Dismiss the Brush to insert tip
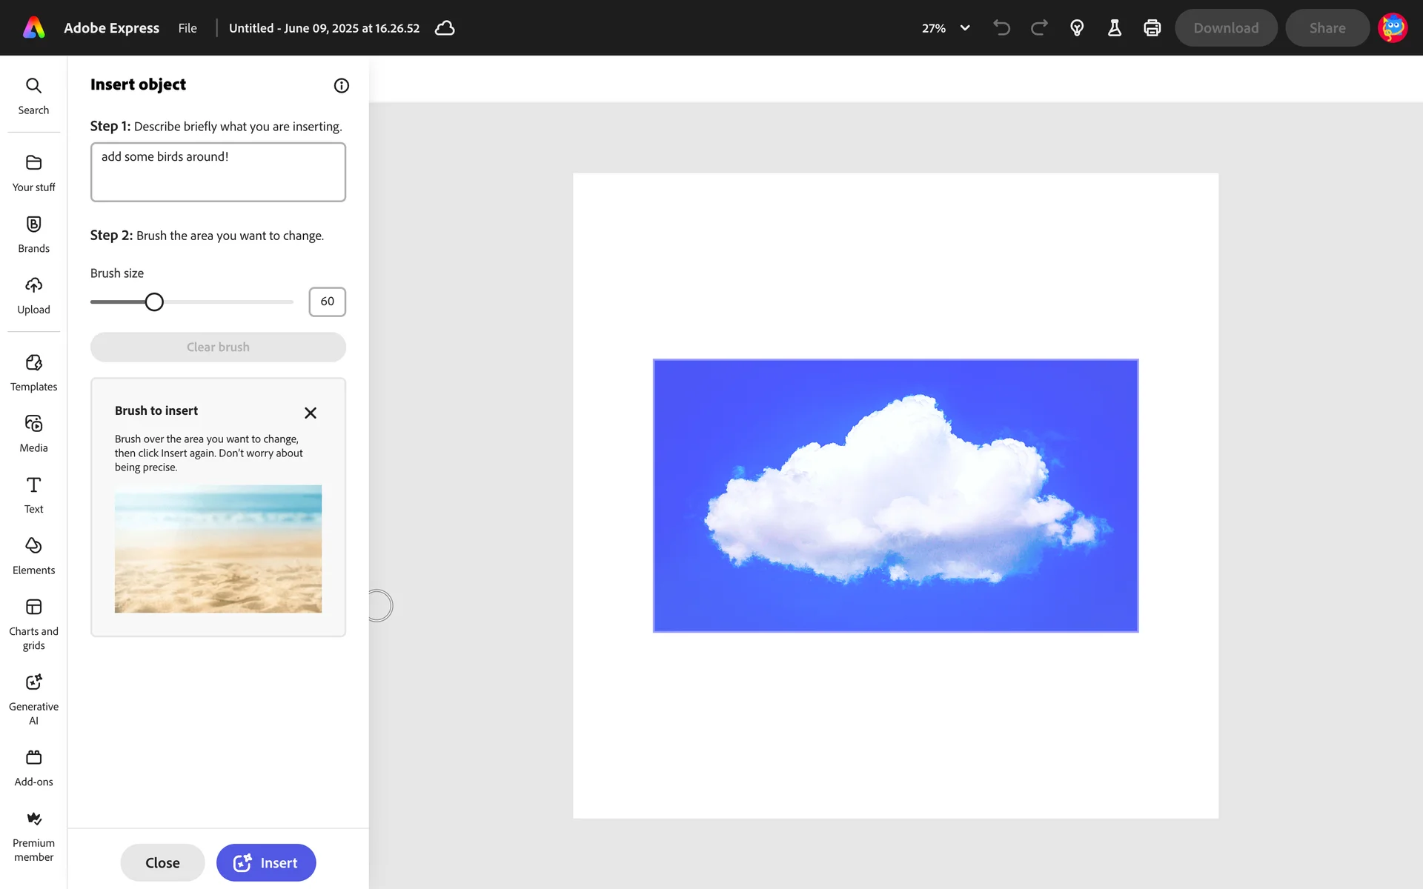Viewport: 1423px width, 889px height. 311,413
